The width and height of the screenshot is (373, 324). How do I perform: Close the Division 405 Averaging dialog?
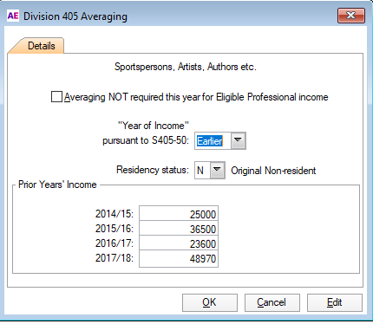pos(351,16)
